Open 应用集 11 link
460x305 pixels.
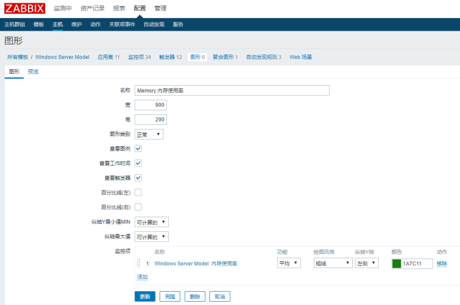[108, 57]
